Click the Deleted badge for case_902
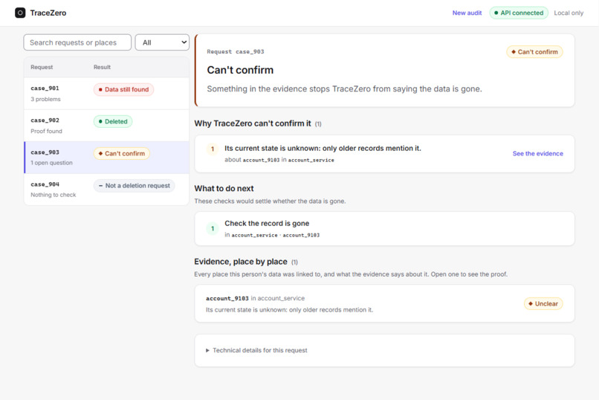599x400 pixels. tap(113, 121)
